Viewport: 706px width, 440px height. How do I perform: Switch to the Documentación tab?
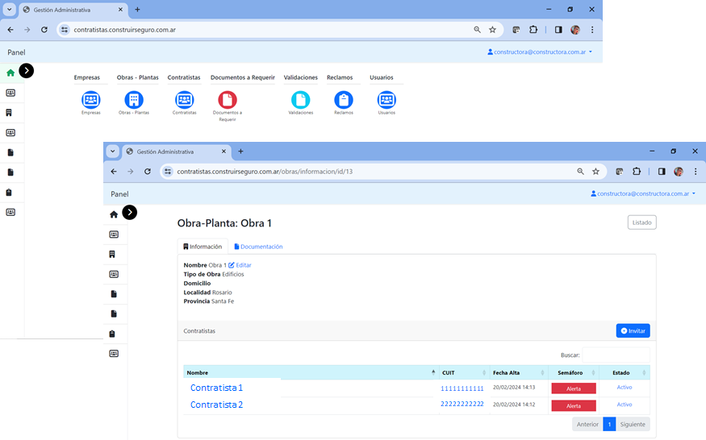[258, 247]
